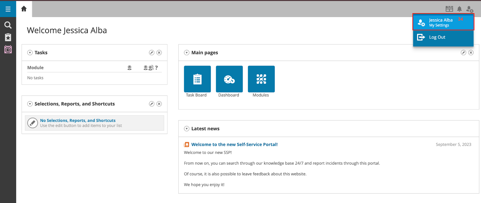This screenshot has height=203, width=481.
Task: Open the hamburger navigation menu
Action: pos(8,9)
